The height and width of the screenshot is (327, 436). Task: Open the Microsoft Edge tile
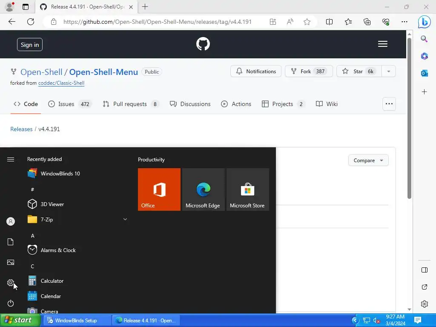point(203,189)
